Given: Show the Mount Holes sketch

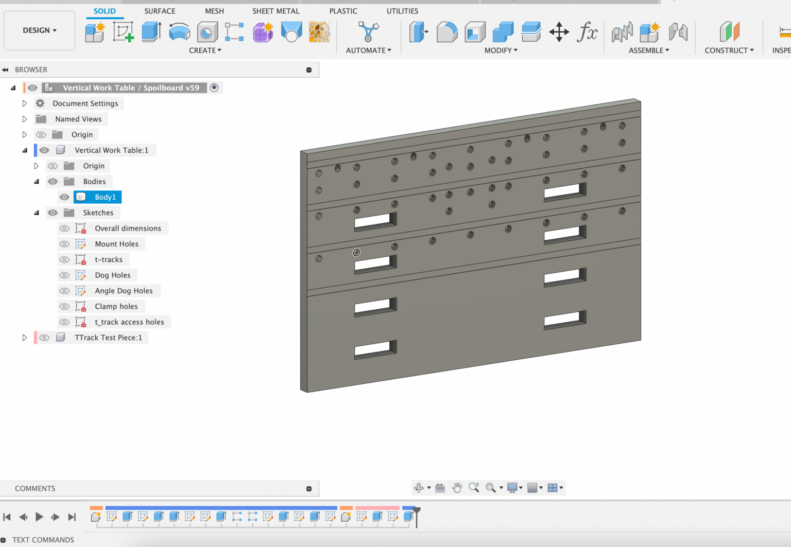Looking at the screenshot, I should [x=64, y=243].
